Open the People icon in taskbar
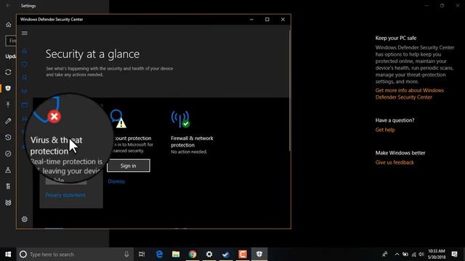Viewport: 465px width, 261px height. coord(385,254)
